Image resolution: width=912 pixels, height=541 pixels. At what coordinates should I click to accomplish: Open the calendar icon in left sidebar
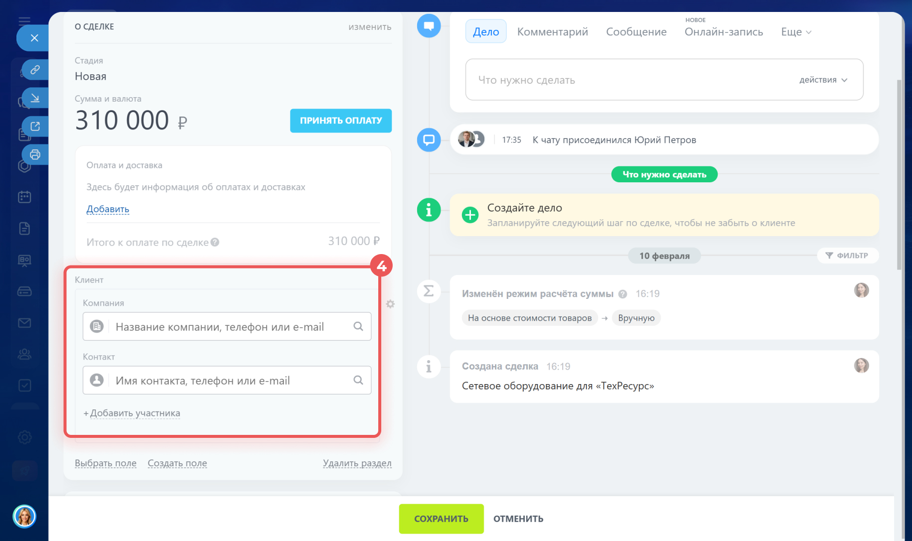point(24,197)
